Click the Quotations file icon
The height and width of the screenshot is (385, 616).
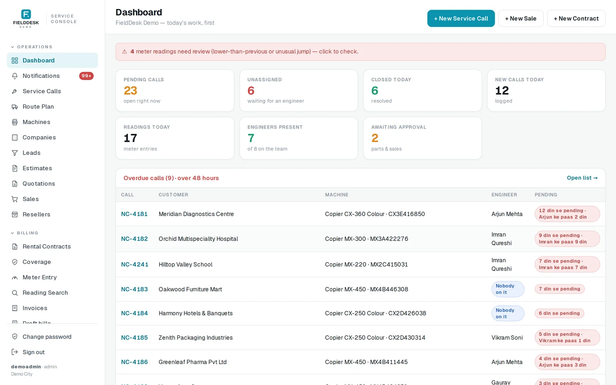15,184
